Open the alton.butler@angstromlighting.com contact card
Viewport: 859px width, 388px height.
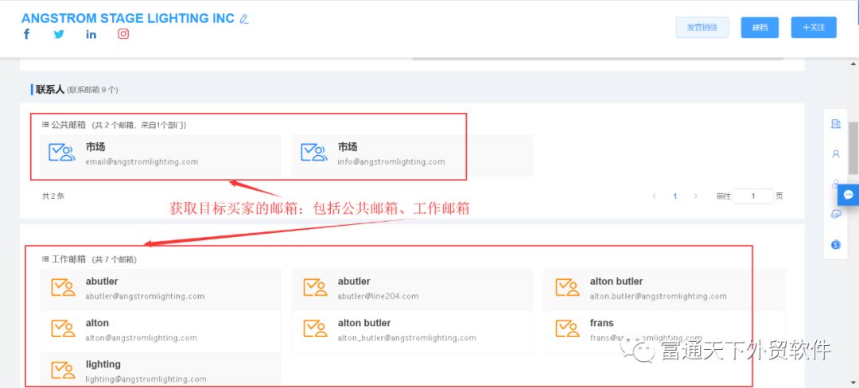(664, 289)
